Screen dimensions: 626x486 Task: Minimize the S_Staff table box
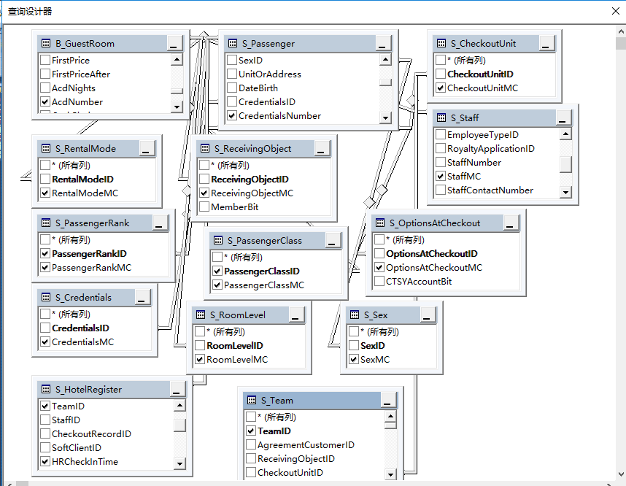pos(563,117)
